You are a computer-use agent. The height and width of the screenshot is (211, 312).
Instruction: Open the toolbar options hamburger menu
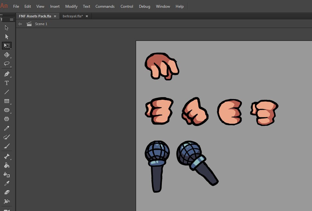[x=11, y=19]
